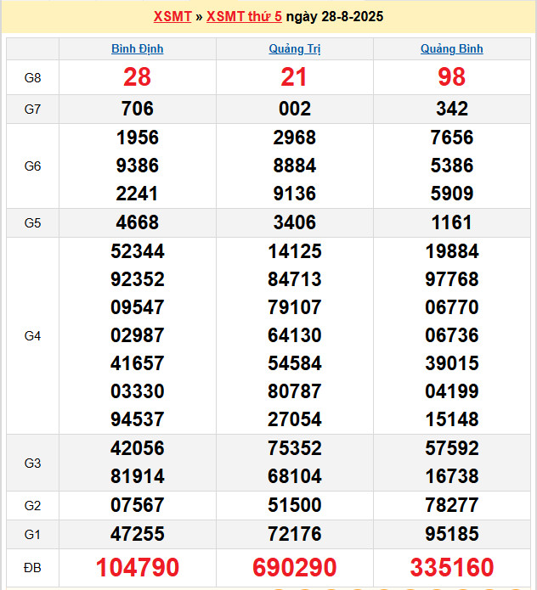
Task: Click G2 number 07567
Action: tap(137, 505)
